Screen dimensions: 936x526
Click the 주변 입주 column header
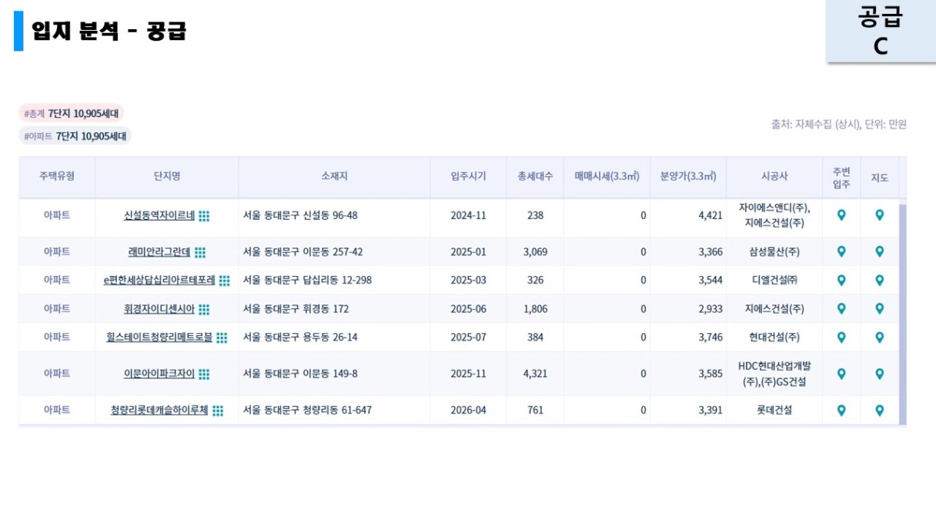pos(841,176)
